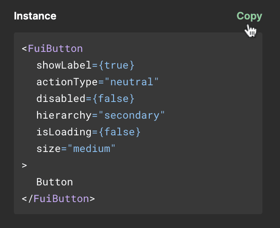Click the opening FuiButton tag name

(x=55, y=49)
